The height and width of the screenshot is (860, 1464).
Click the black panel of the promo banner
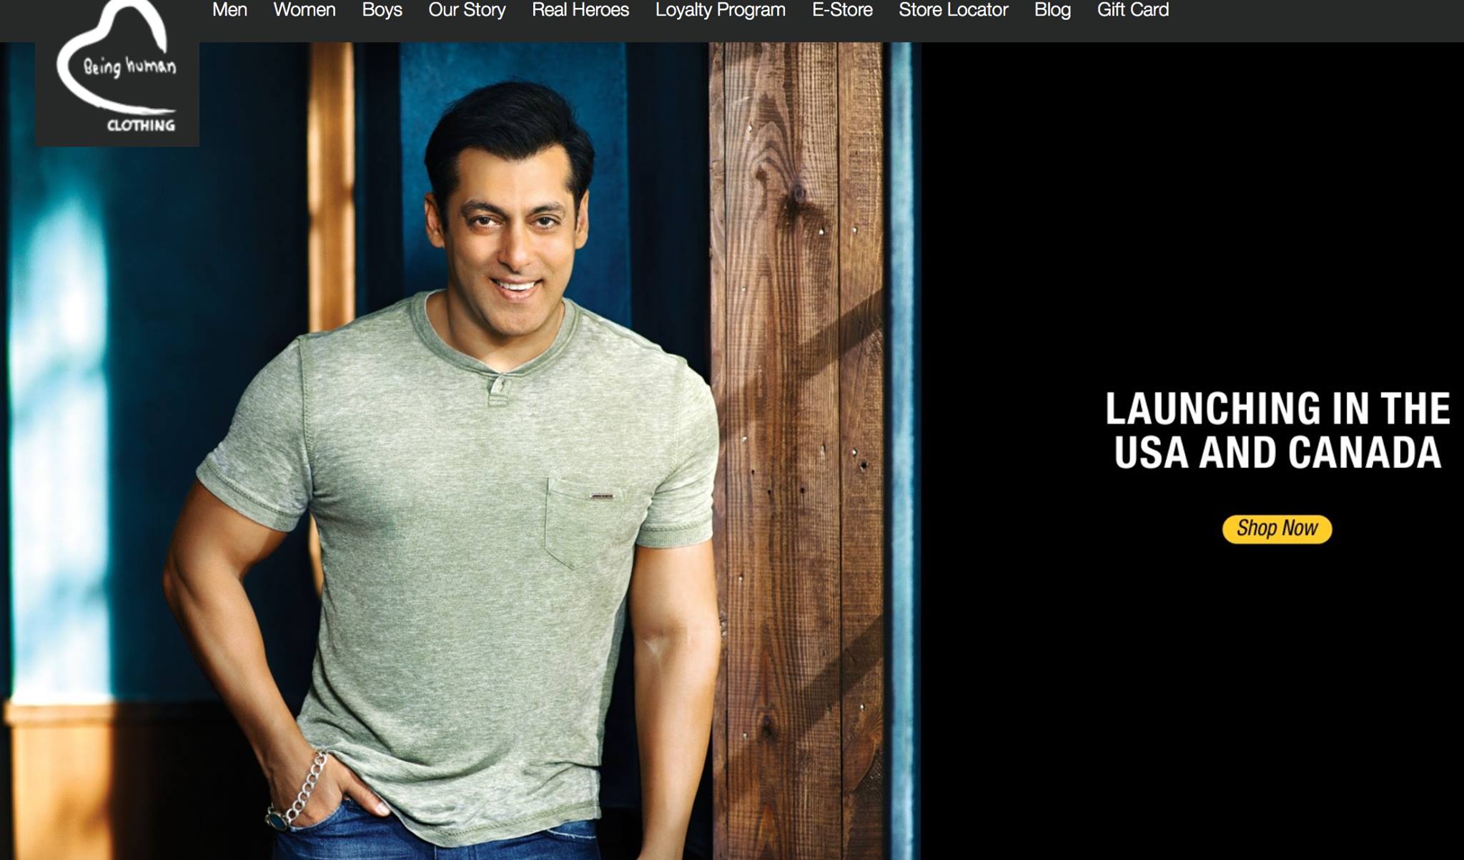(1192, 450)
